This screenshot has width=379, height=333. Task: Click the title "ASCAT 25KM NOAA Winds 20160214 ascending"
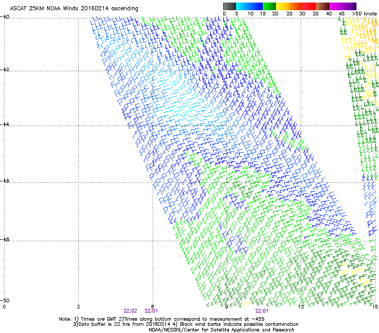(74, 9)
